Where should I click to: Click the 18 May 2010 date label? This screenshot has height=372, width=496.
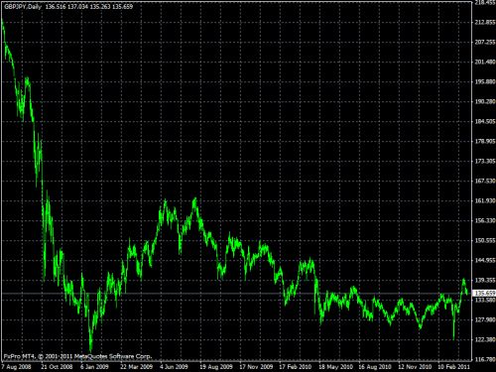click(335, 367)
